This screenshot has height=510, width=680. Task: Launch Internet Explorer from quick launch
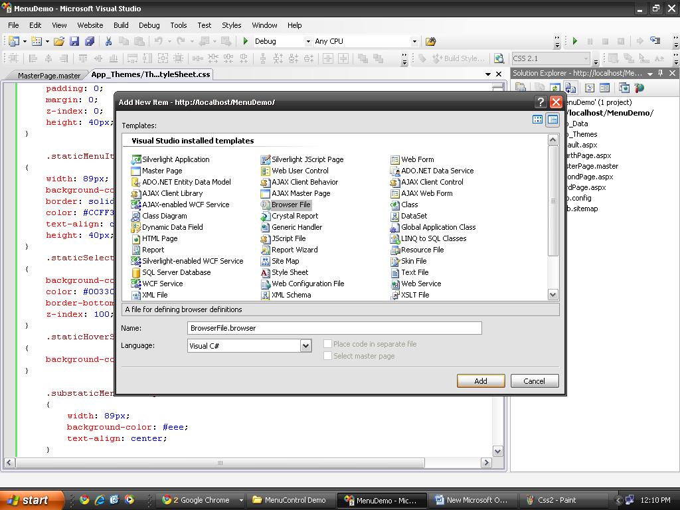[x=100, y=499]
